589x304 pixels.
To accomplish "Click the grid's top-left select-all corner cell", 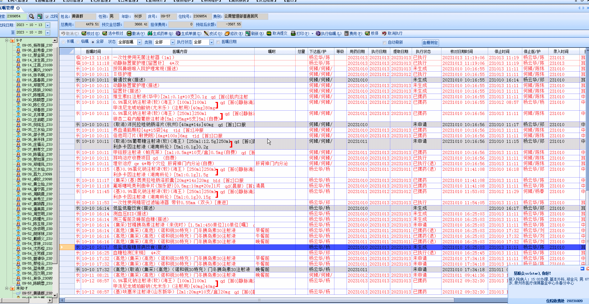I will coord(67,51).
